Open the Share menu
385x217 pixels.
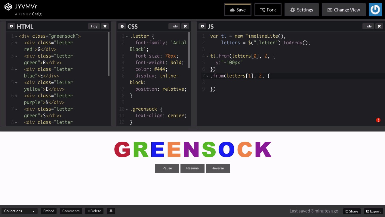pos(352,211)
